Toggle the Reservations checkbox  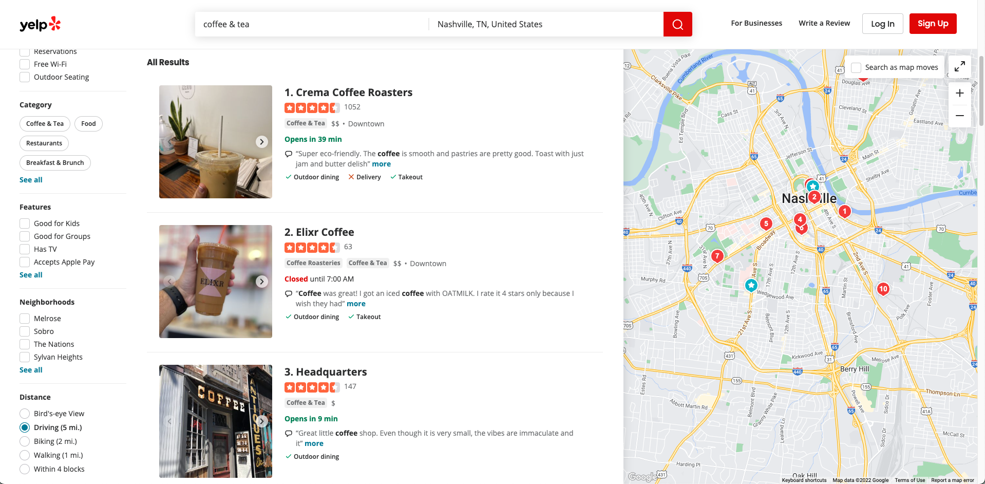click(x=25, y=51)
